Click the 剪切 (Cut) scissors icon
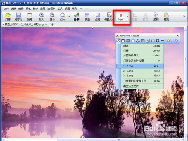Screen dimensions: 188x141 click(146, 17)
